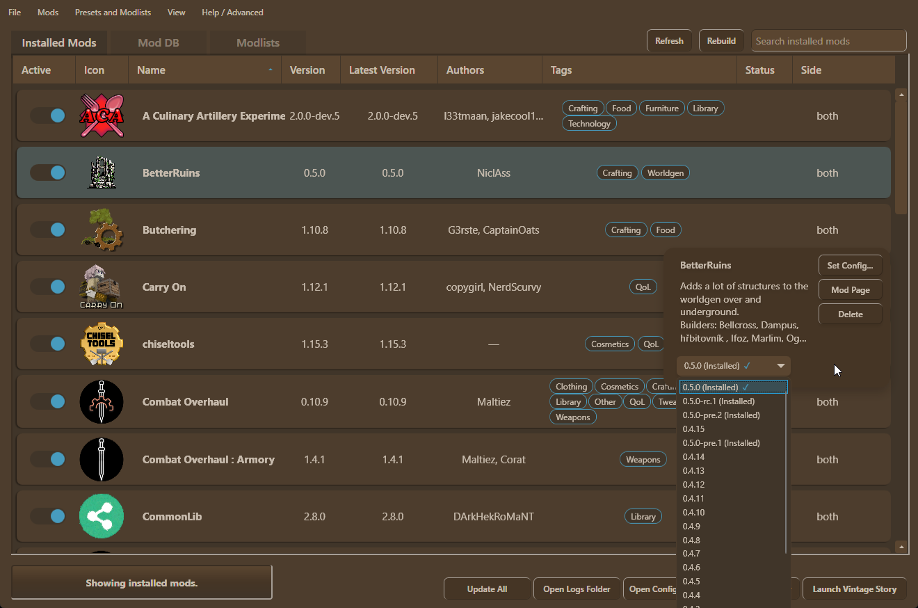Click the Combat Overhaul Armory icon
Viewport: 918px width, 608px height.
tap(102, 460)
